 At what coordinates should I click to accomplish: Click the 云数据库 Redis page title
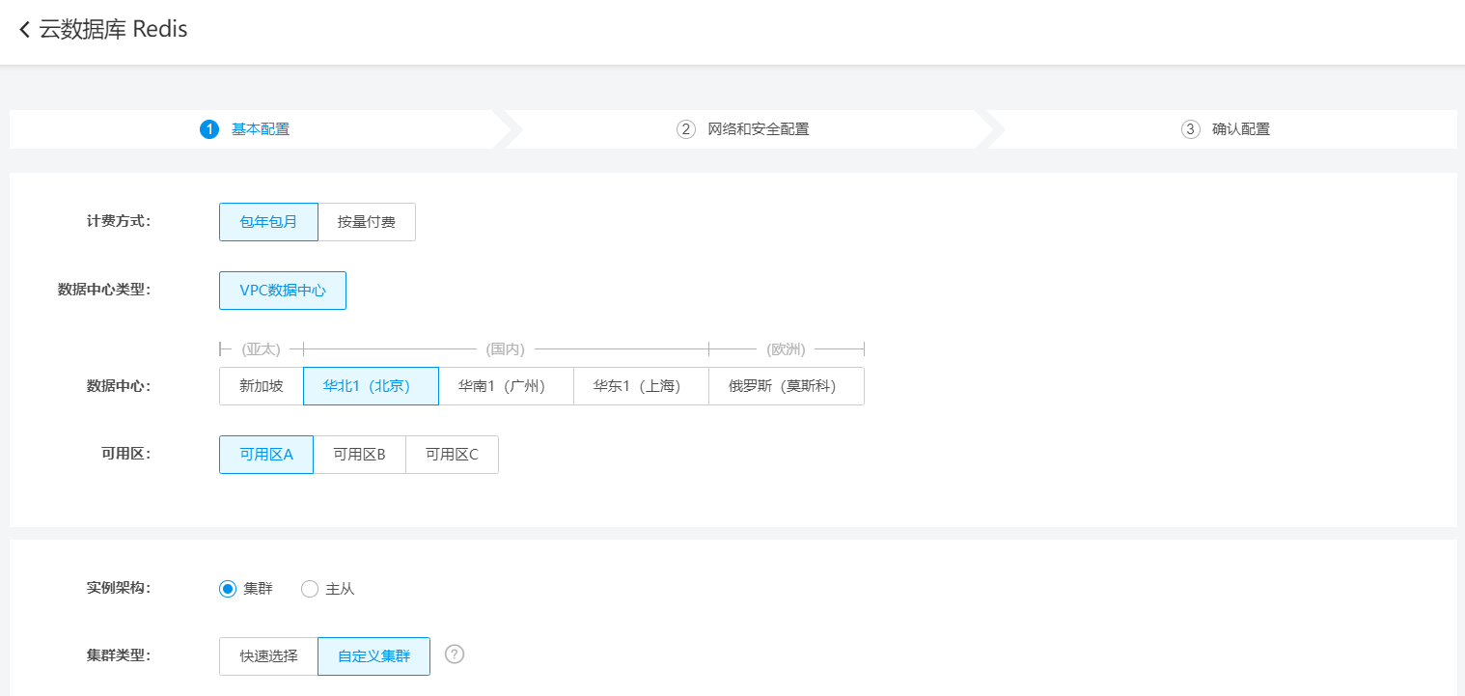(113, 30)
